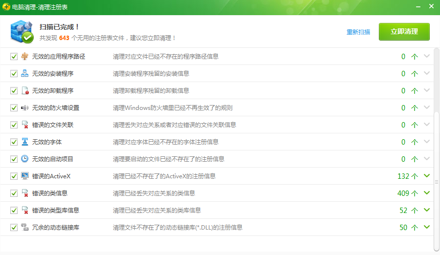Viewport: 440px width, 255px height.
Task: Expand the 错误的文件关联 row chevron
Action: pyautogui.click(x=427, y=125)
